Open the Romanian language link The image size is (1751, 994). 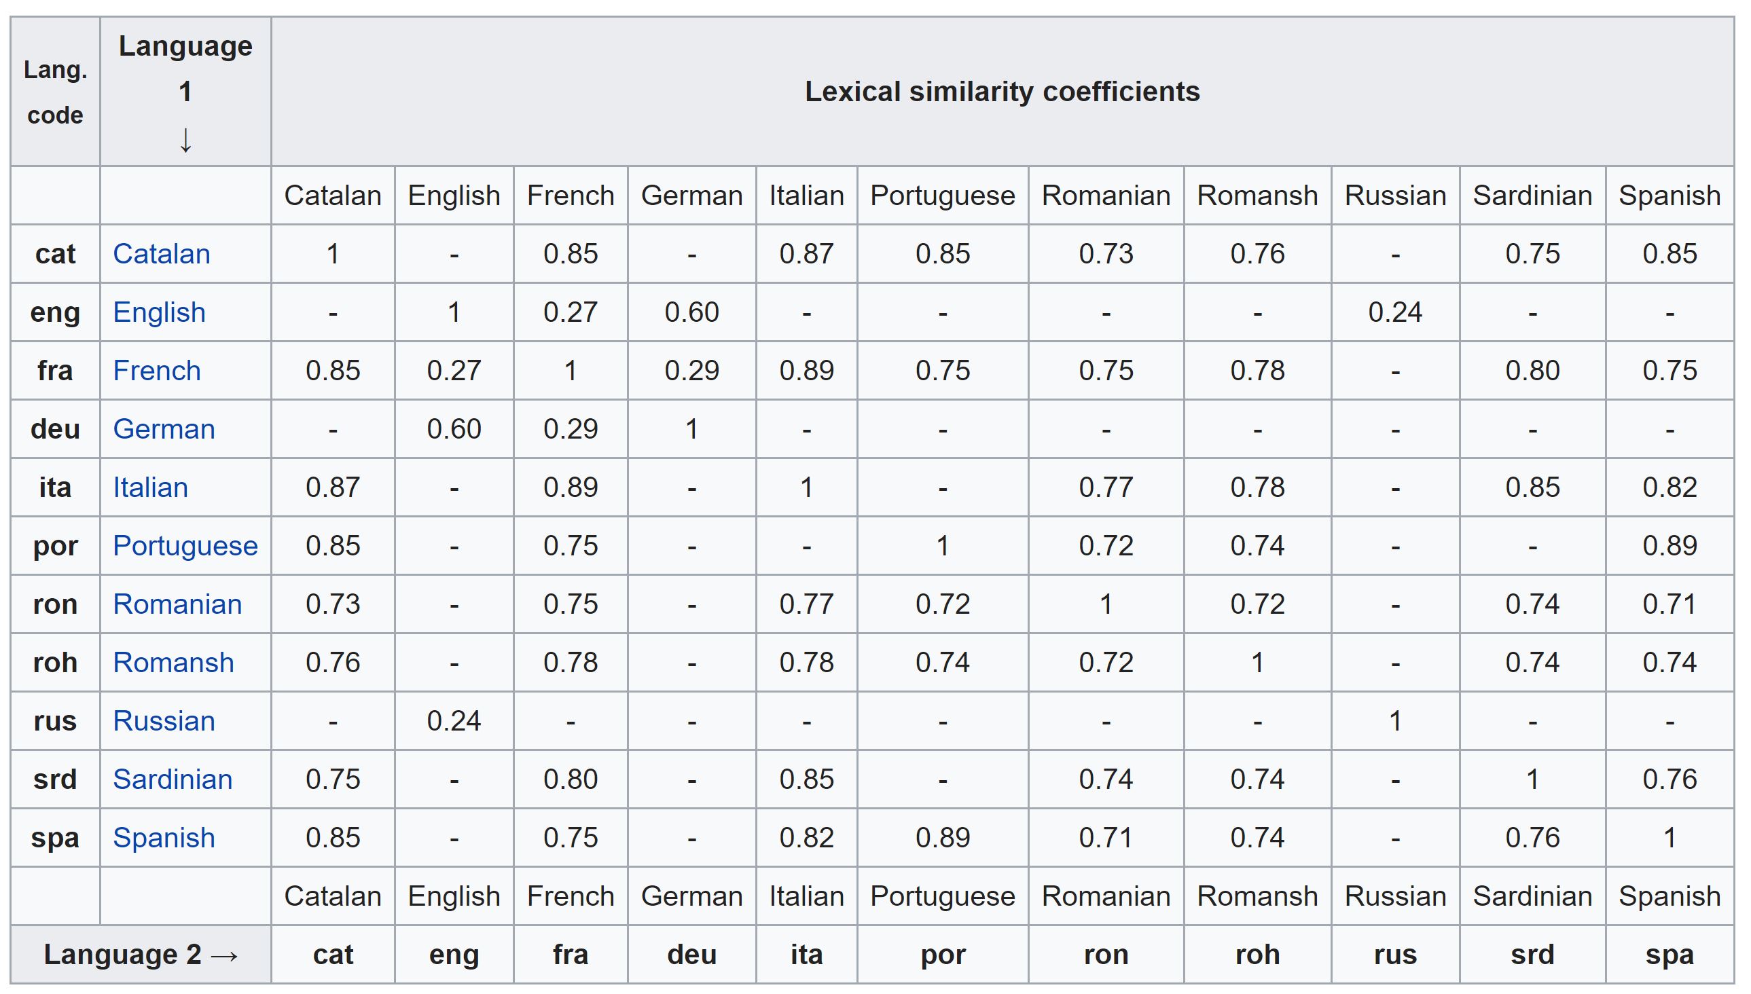tap(177, 604)
